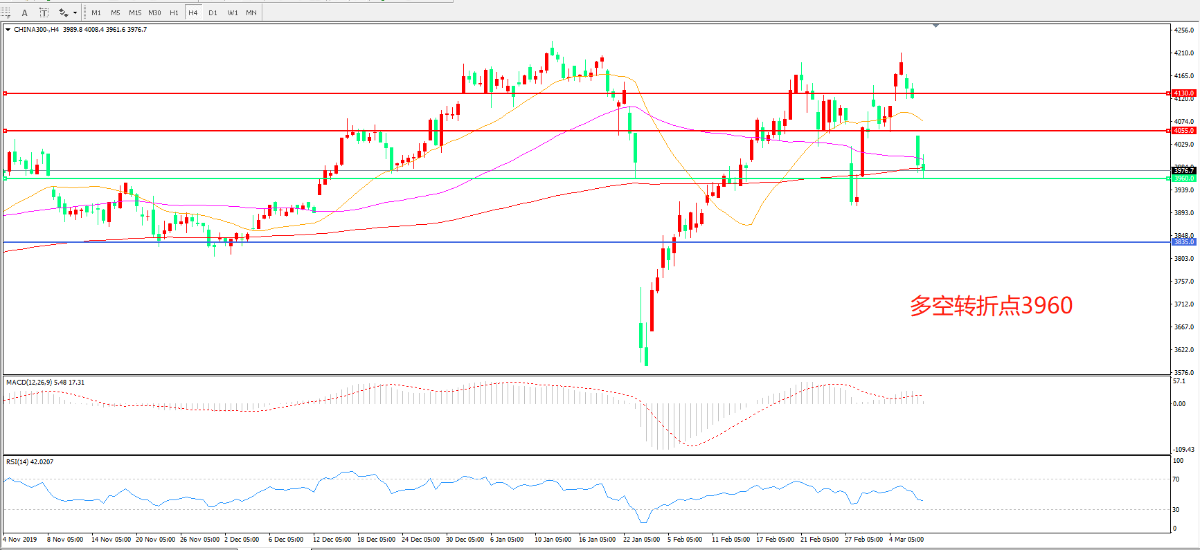
Task: Select the M30 timeframe button
Action: (154, 12)
